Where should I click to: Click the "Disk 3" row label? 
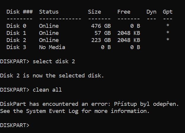[16, 47]
